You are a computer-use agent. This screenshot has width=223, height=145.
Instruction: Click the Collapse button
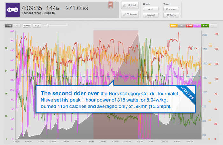(130, 14)
